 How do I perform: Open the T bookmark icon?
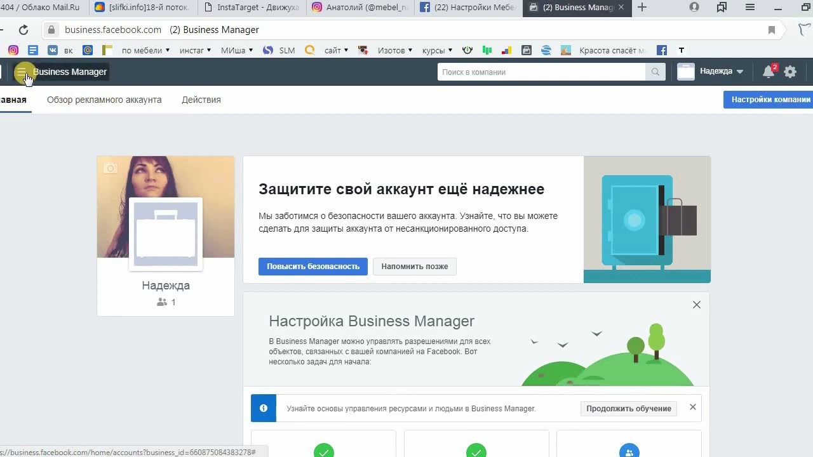click(682, 50)
